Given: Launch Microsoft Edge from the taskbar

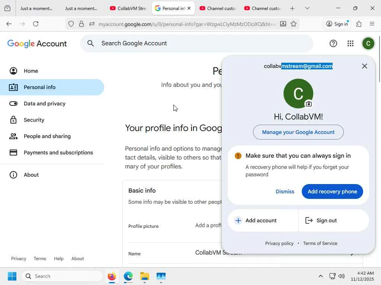Looking at the screenshot, I should tap(128, 276).
